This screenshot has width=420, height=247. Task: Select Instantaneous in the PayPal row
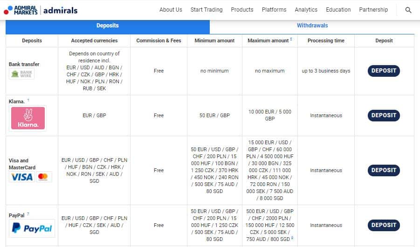click(x=326, y=225)
